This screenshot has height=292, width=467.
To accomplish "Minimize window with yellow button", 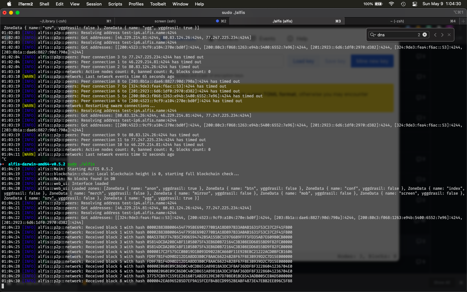I will (x=11, y=13).
